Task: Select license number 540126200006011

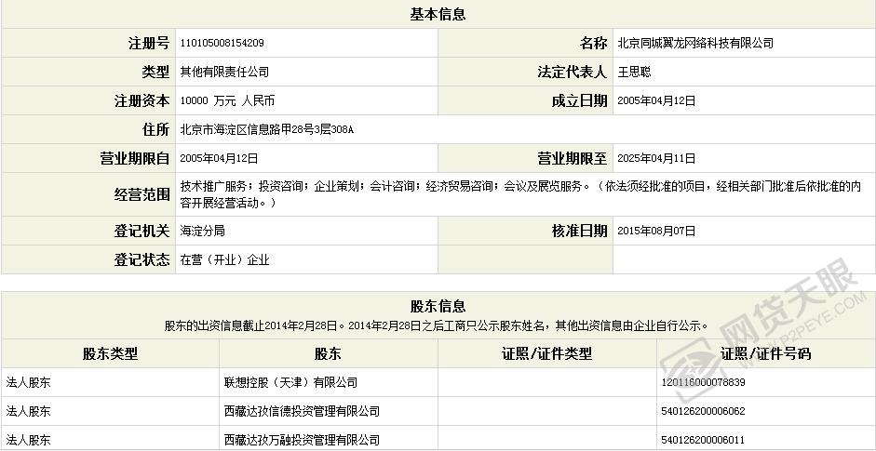Action: coord(703,440)
